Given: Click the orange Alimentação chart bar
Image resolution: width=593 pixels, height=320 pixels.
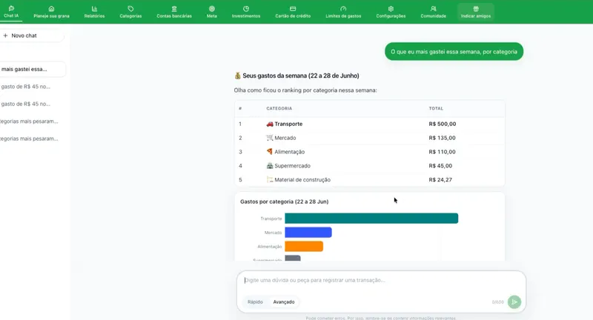Looking at the screenshot, I should click(304, 247).
